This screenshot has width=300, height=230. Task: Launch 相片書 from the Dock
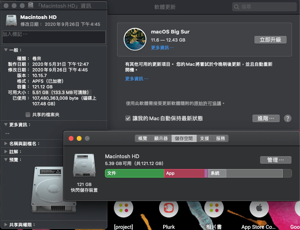214,208
